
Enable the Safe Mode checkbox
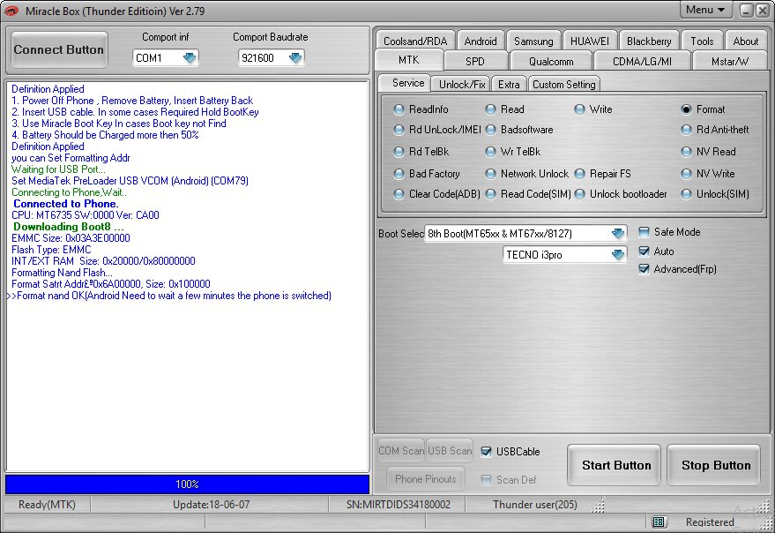tap(644, 232)
